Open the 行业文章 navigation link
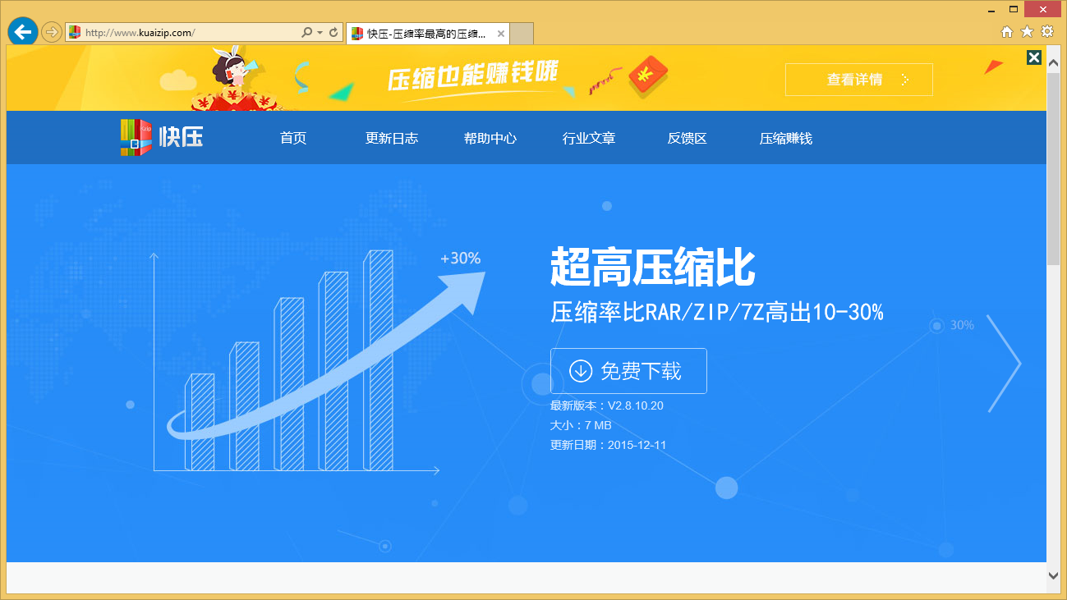The image size is (1067, 600). 589,138
